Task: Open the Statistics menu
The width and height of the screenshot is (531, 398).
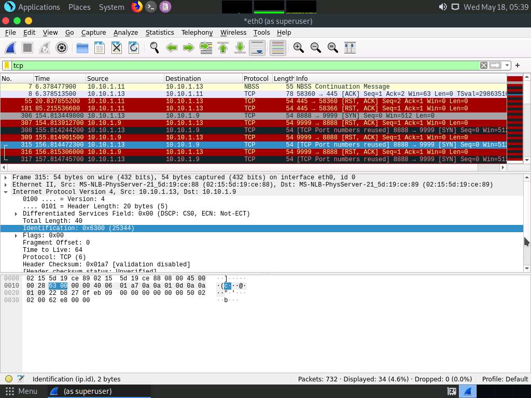Action: (x=159, y=32)
